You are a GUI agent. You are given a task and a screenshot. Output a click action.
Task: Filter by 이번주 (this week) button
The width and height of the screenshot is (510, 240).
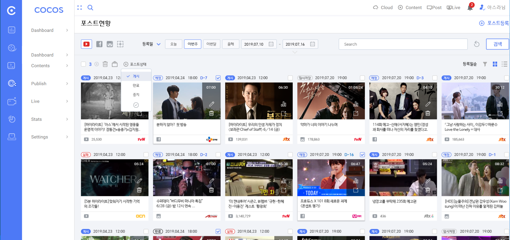pos(193,44)
